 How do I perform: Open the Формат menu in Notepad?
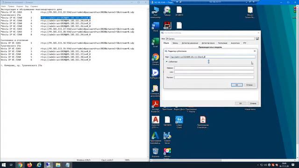tap(20, 6)
